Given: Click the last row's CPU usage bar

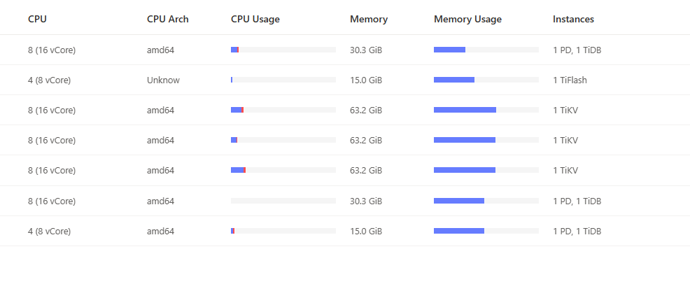Looking at the screenshot, I should 283,231.
